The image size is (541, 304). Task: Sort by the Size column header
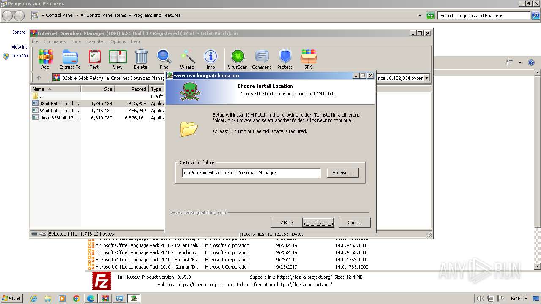pos(98,89)
